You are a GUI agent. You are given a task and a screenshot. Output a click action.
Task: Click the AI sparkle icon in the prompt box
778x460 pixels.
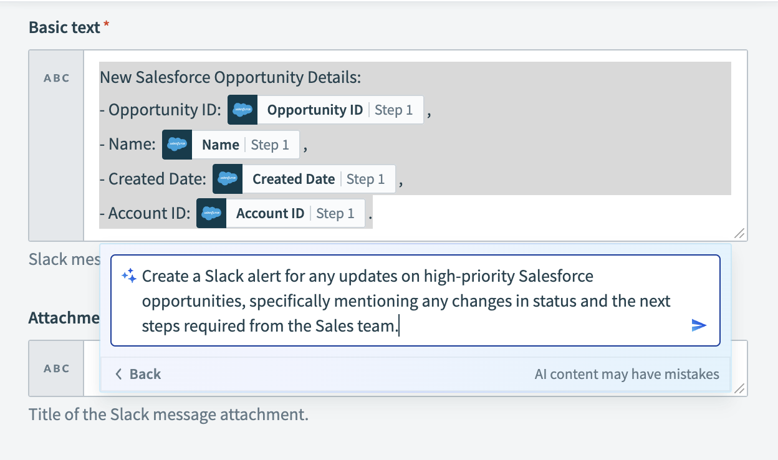pos(129,274)
